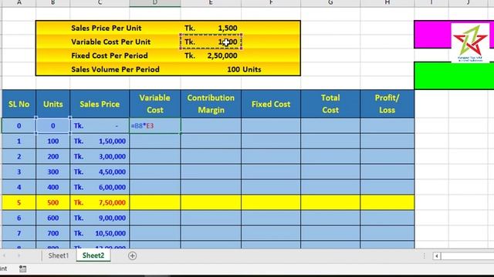Select the Units cell showing 100
Screen dimensions: 494x277
tap(53, 141)
